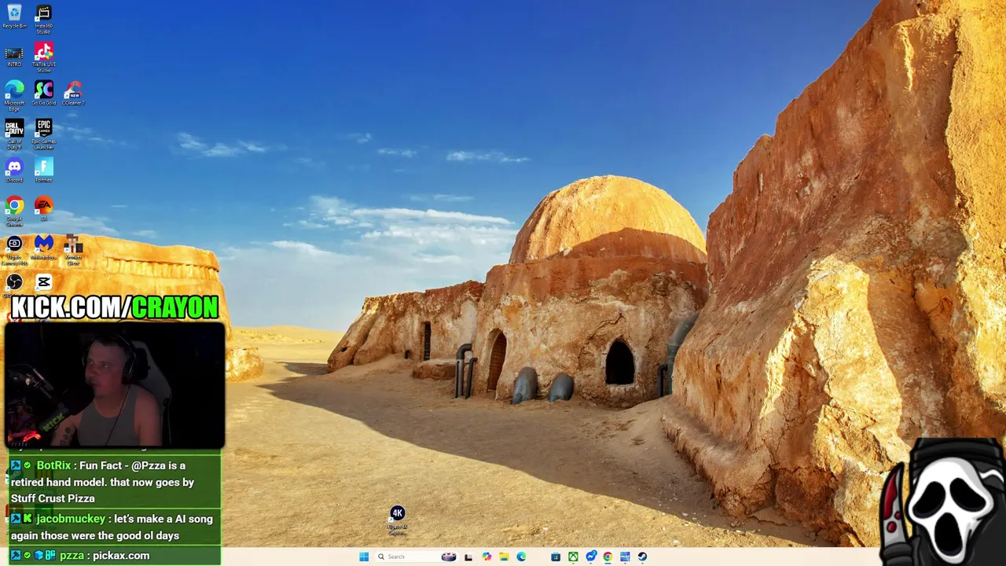This screenshot has width=1006, height=566.
Task: Select the Microsoft Edge desktop shortcut
Action: pyautogui.click(x=14, y=95)
